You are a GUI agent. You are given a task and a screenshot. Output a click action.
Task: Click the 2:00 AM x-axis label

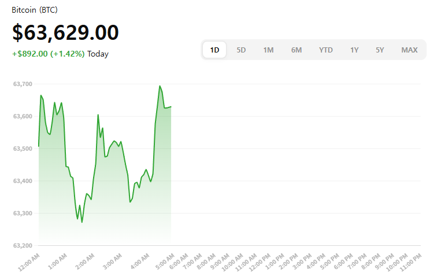[x=86, y=261]
